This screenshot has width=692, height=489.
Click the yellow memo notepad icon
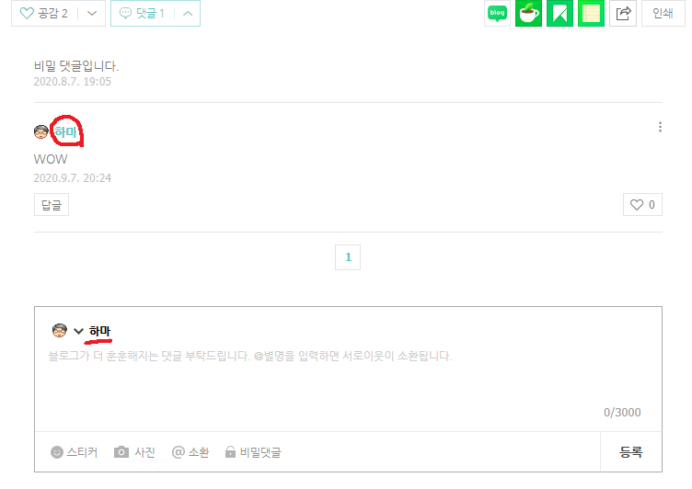coord(591,13)
